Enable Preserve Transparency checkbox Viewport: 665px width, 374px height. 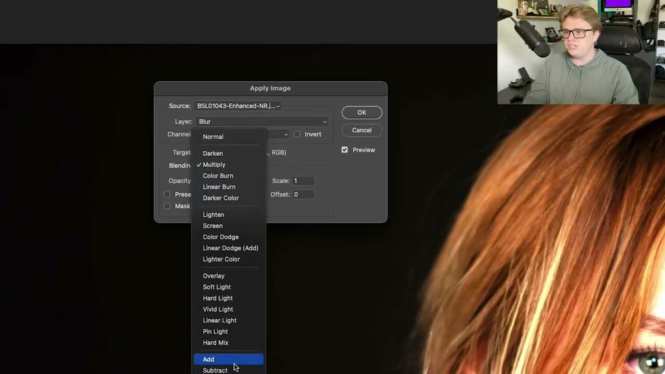coord(167,194)
